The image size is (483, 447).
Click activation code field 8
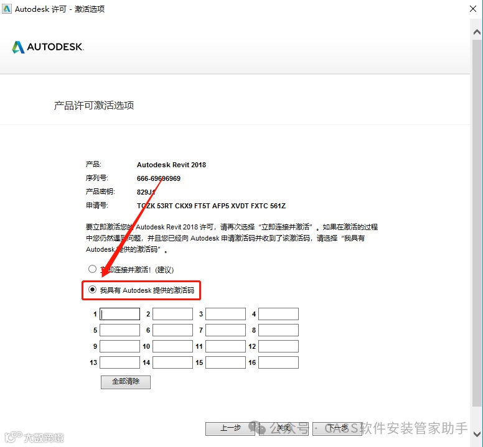[278, 330]
